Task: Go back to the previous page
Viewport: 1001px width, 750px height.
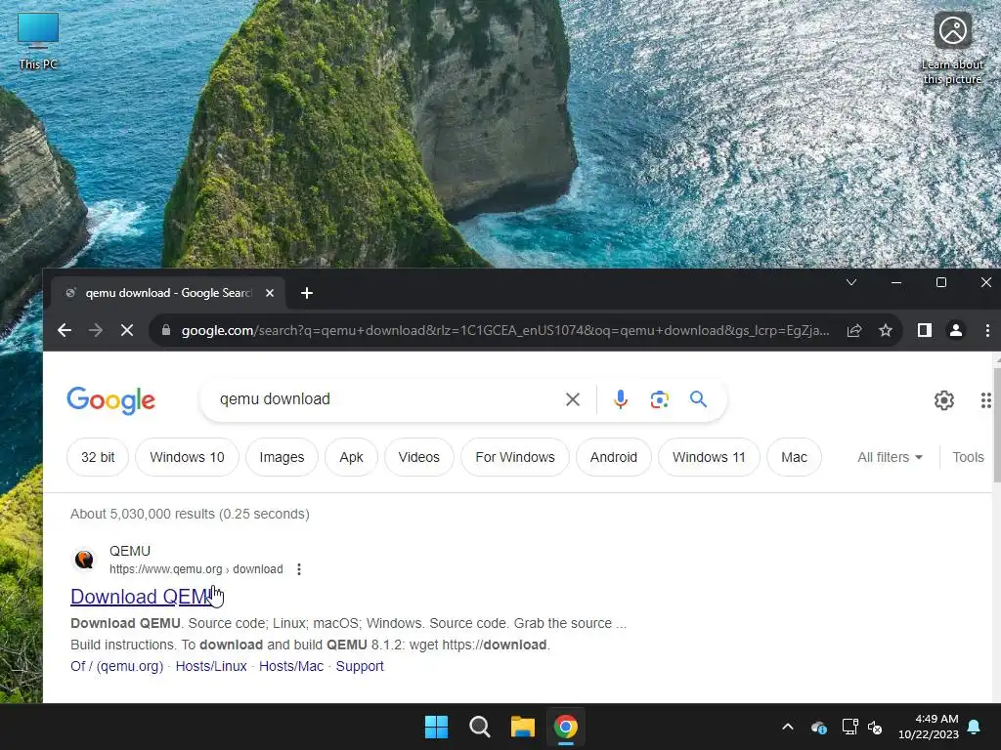Action: (64, 330)
